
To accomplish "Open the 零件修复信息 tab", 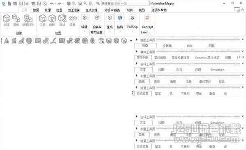I will pos(181,58).
